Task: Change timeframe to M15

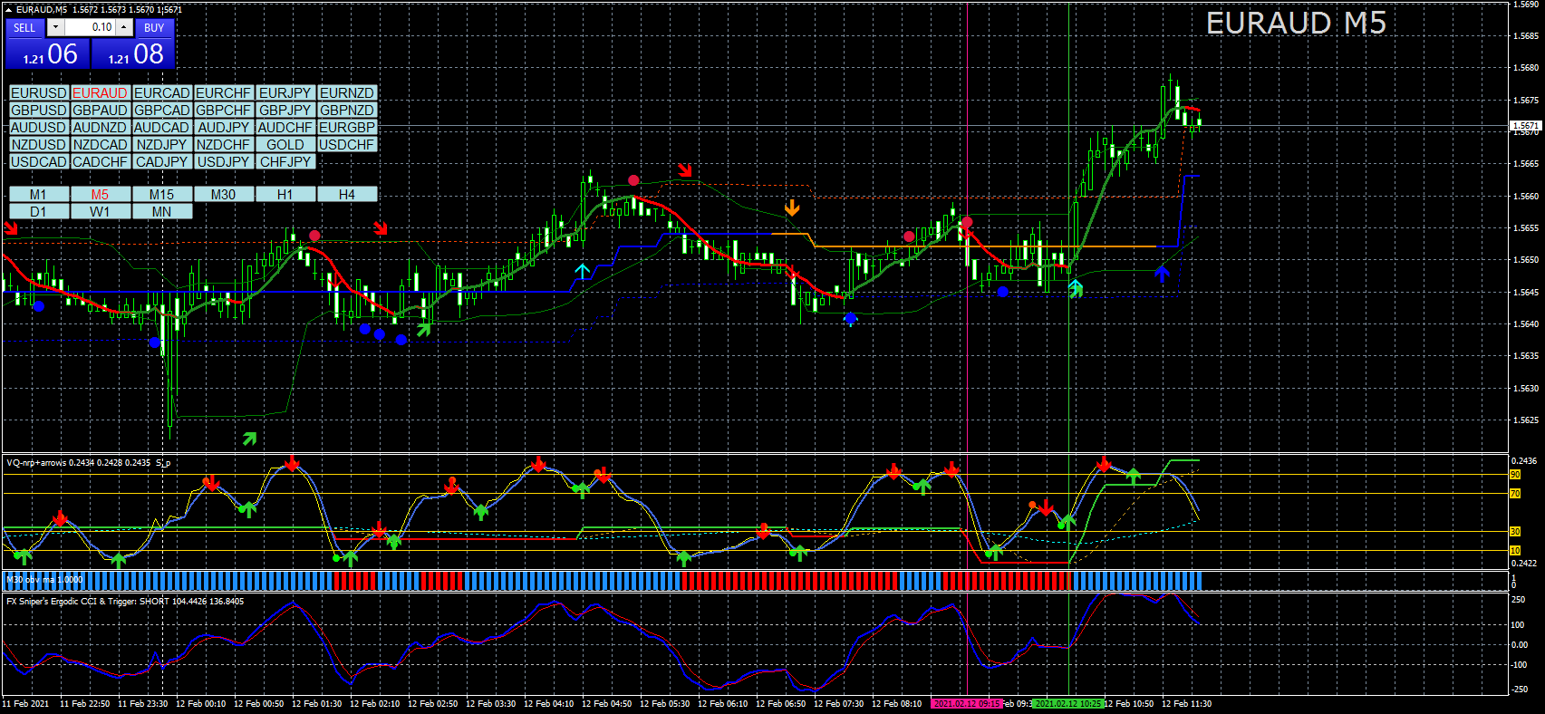Action: [x=162, y=195]
